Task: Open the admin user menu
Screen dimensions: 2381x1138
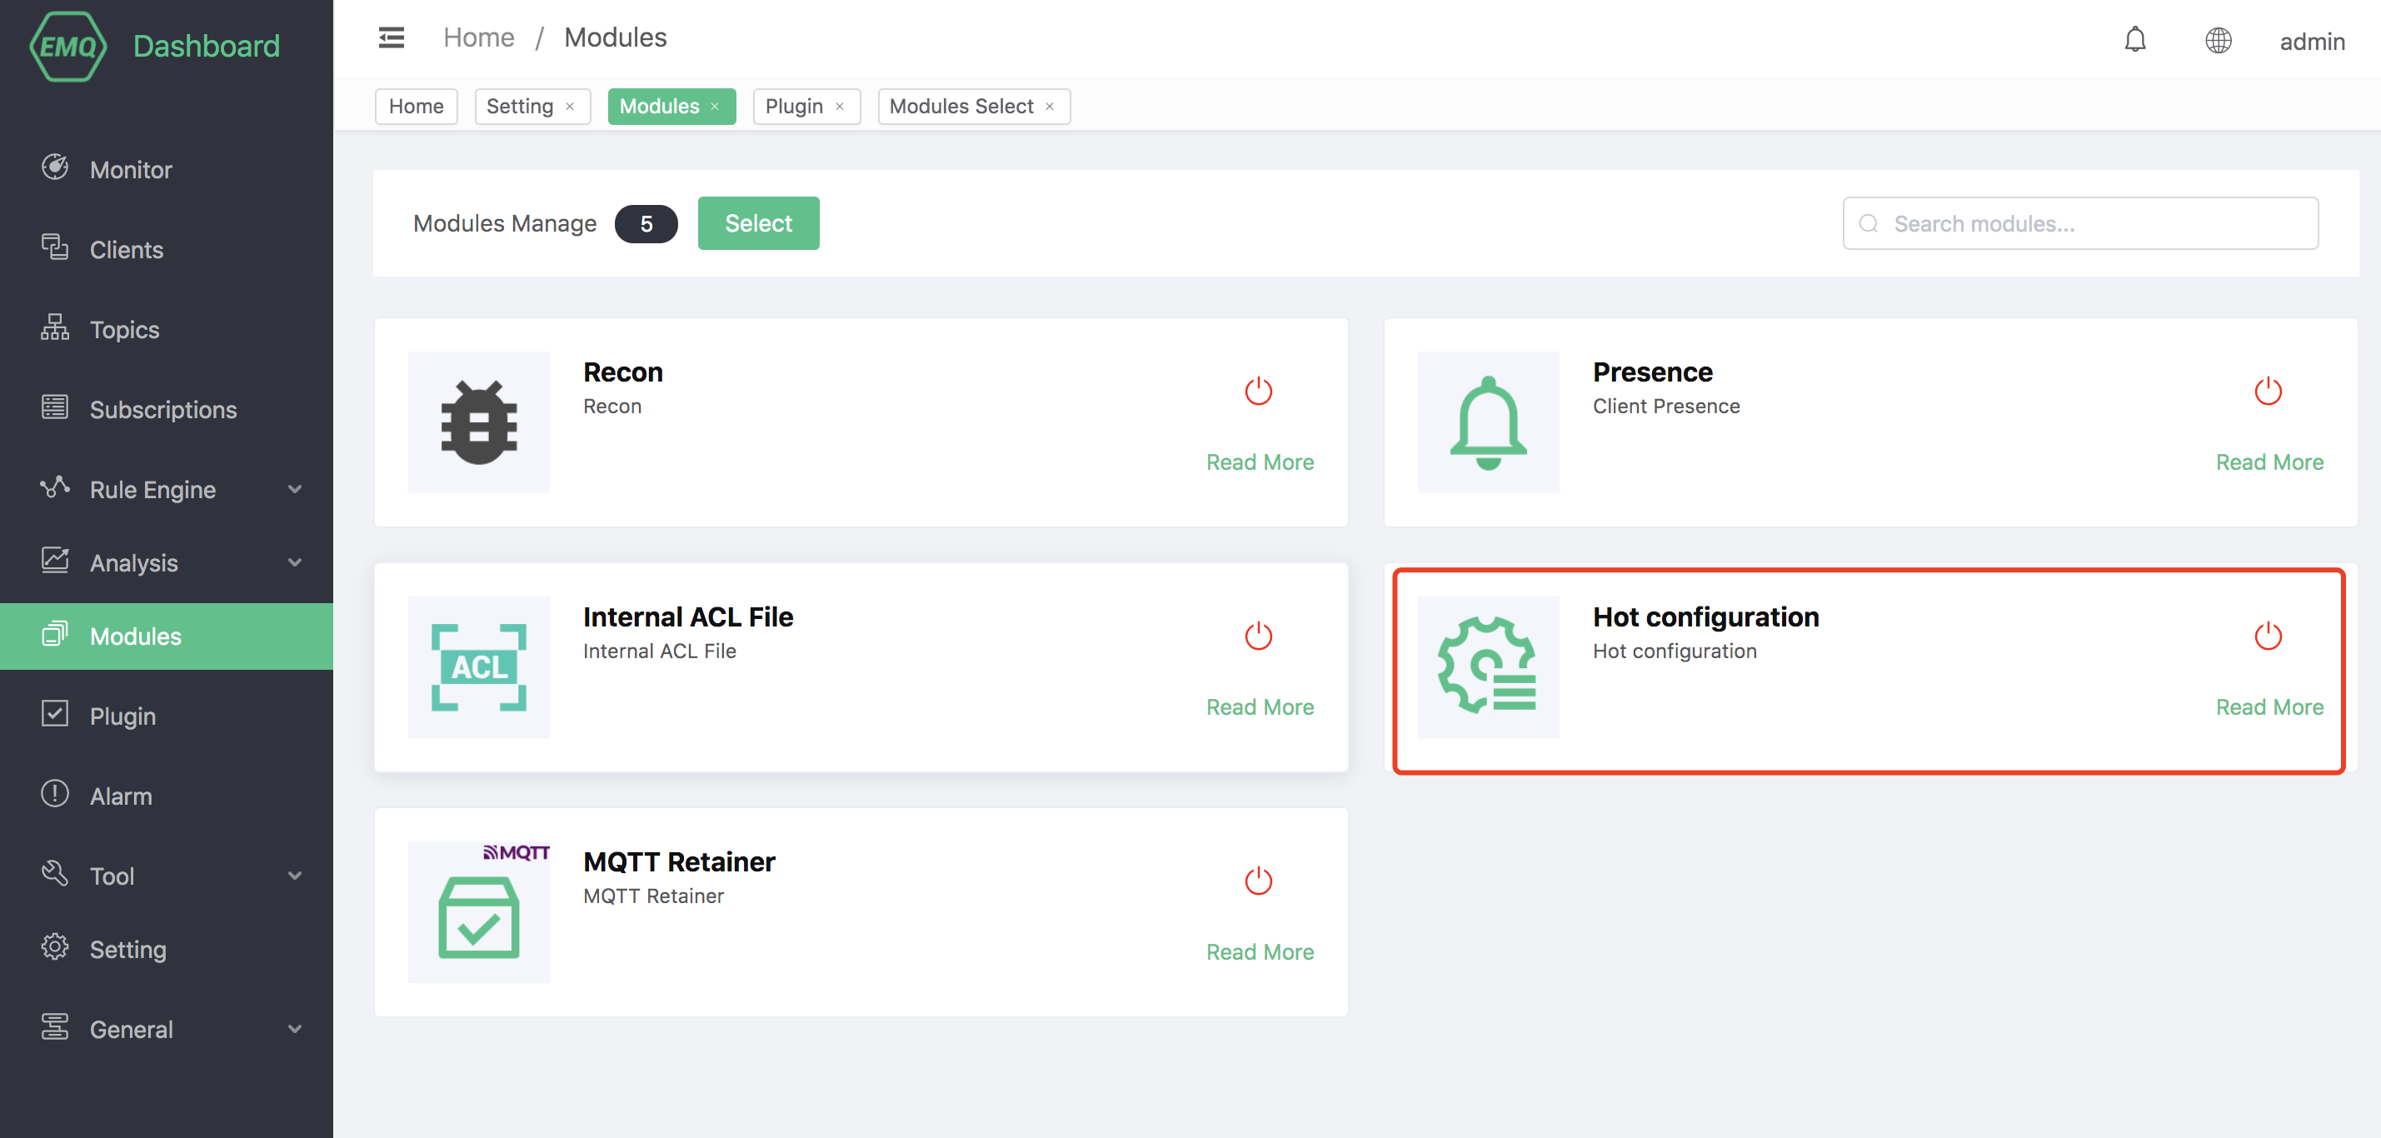Action: pyautogui.click(x=2312, y=42)
